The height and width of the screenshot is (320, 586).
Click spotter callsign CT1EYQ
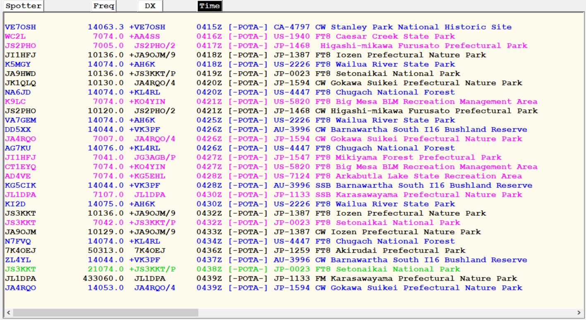pos(20,167)
